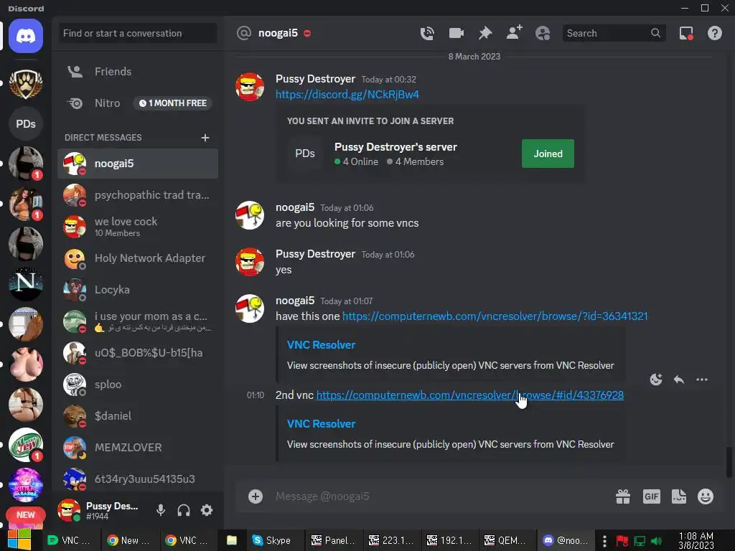The image size is (735, 551).
Task: Start a voice call with noogai5
Action: click(426, 33)
